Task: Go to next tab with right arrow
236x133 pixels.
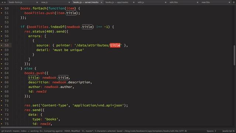Action: tap(5, 2)
